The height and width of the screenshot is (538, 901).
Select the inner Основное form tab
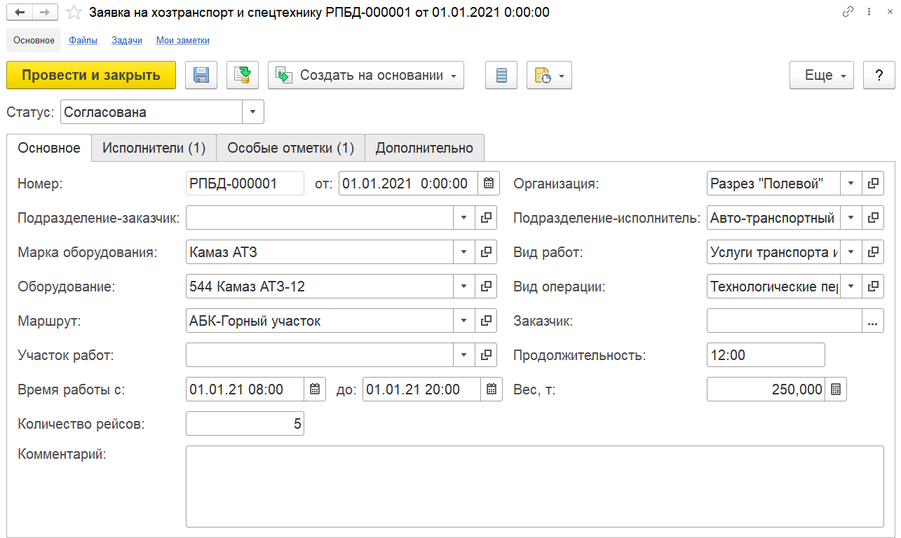click(49, 148)
